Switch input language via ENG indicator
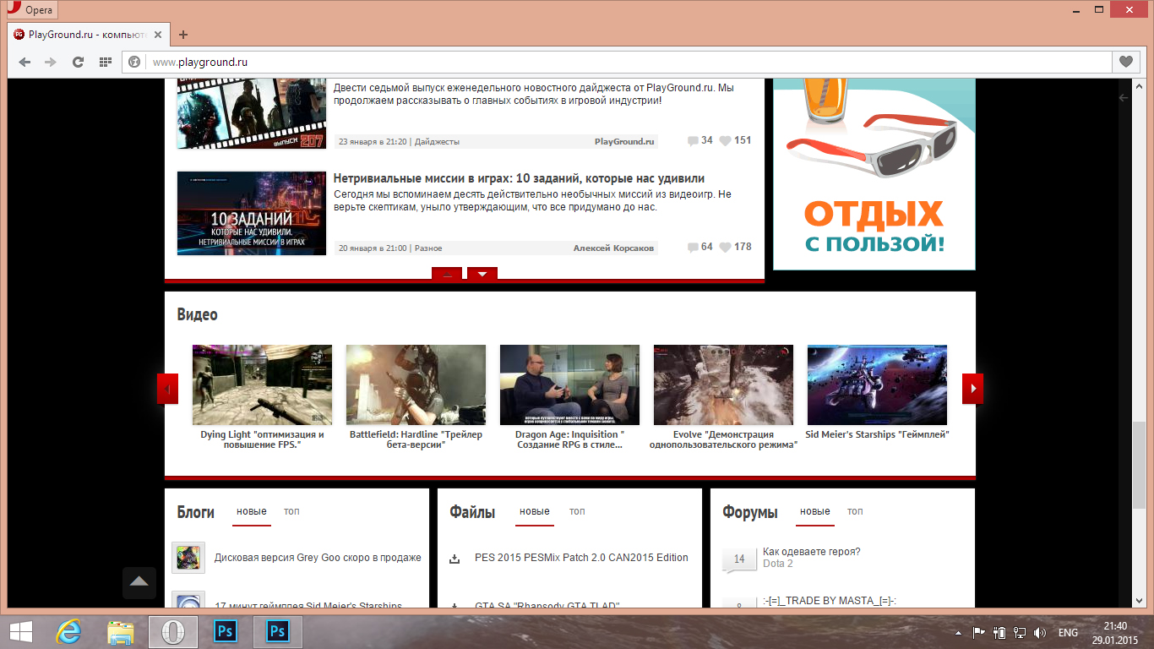This screenshot has width=1154, height=649. pos(1068,633)
